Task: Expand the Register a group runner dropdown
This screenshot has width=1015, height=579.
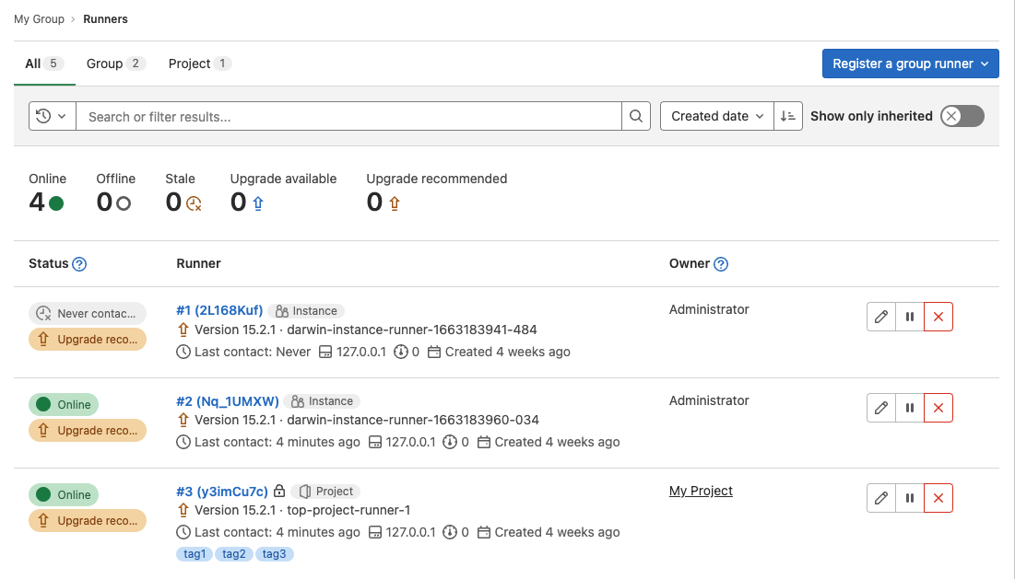Action: 910,64
